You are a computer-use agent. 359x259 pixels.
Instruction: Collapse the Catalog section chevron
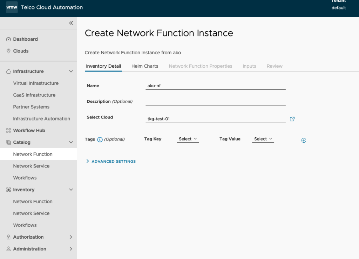(x=71, y=142)
